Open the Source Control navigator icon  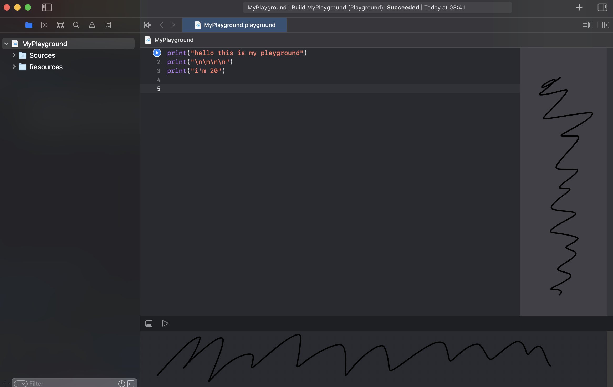coord(45,25)
